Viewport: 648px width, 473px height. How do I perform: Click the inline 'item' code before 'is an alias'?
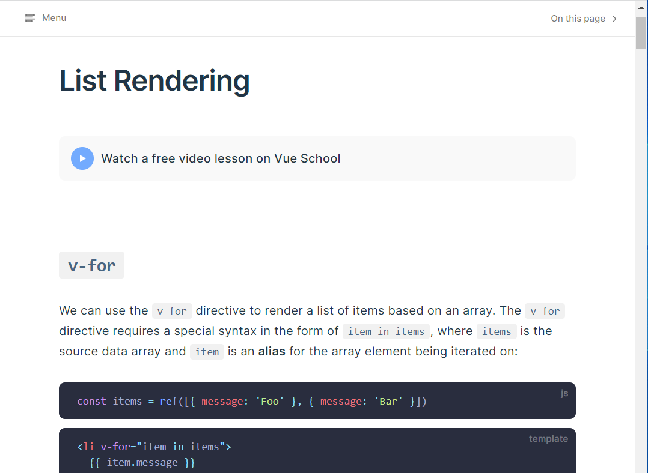click(x=207, y=352)
